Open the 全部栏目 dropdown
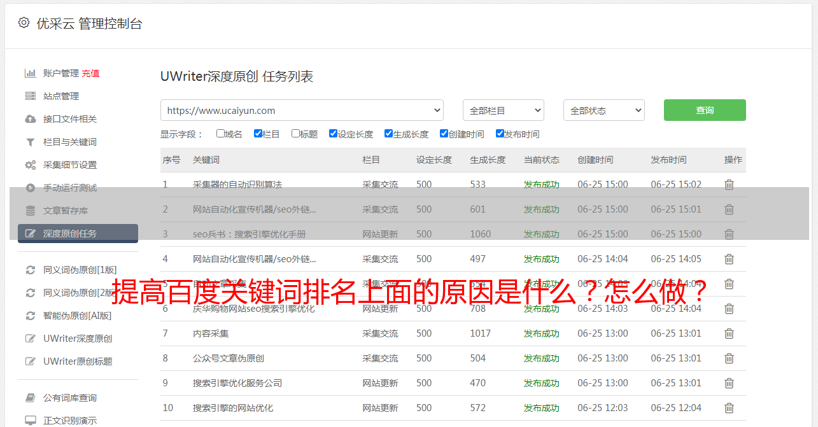Viewport: 818px width, 427px height. [x=504, y=110]
